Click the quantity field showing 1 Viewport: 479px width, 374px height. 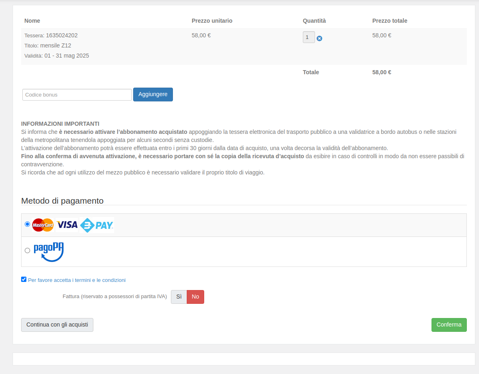pos(309,37)
